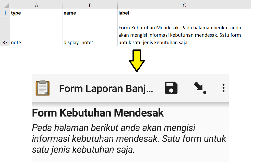
Task: Click the ODK clipboard app icon
Action: 43,88
